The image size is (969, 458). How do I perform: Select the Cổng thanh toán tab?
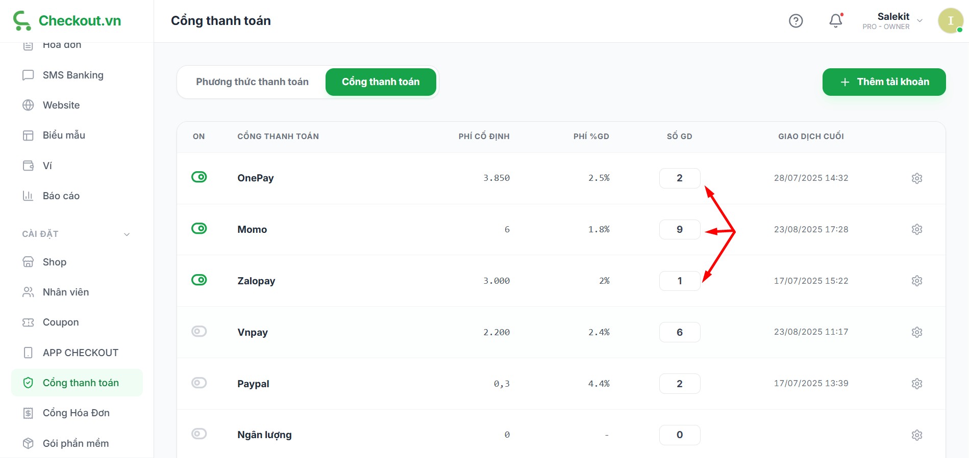tap(381, 82)
